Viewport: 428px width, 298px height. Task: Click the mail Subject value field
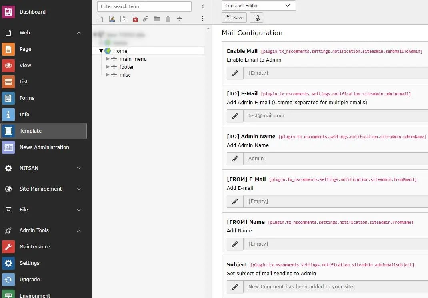point(336,287)
